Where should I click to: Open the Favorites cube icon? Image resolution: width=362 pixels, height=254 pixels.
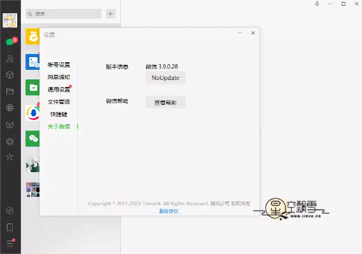[x=10, y=75]
